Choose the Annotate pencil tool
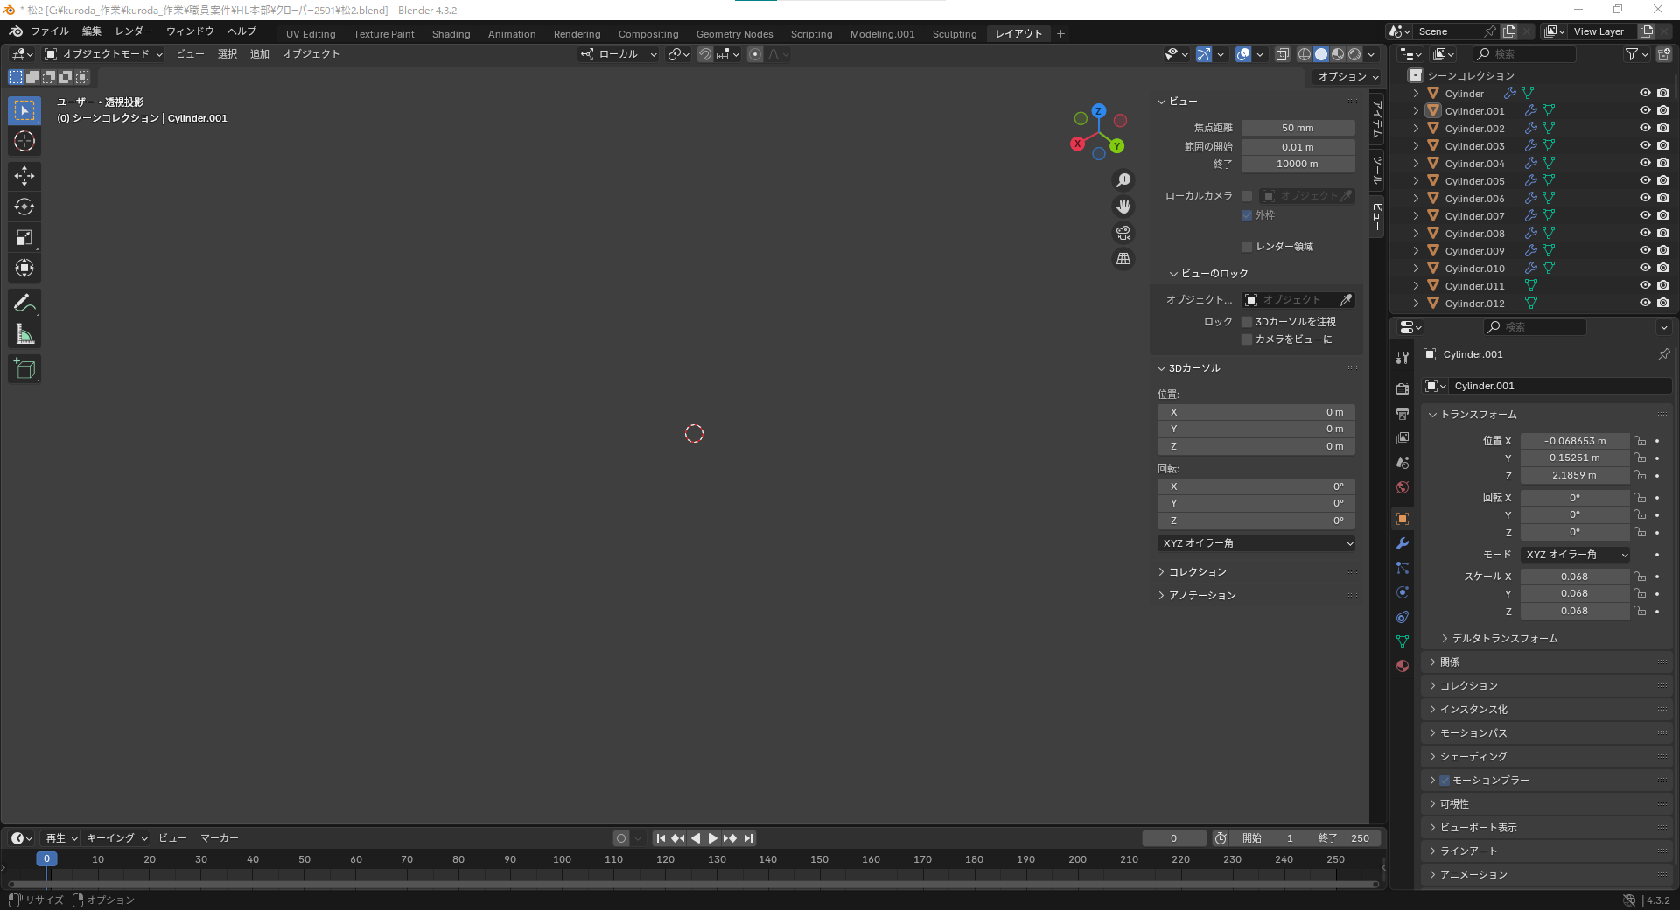The image size is (1680, 910). coord(24,303)
